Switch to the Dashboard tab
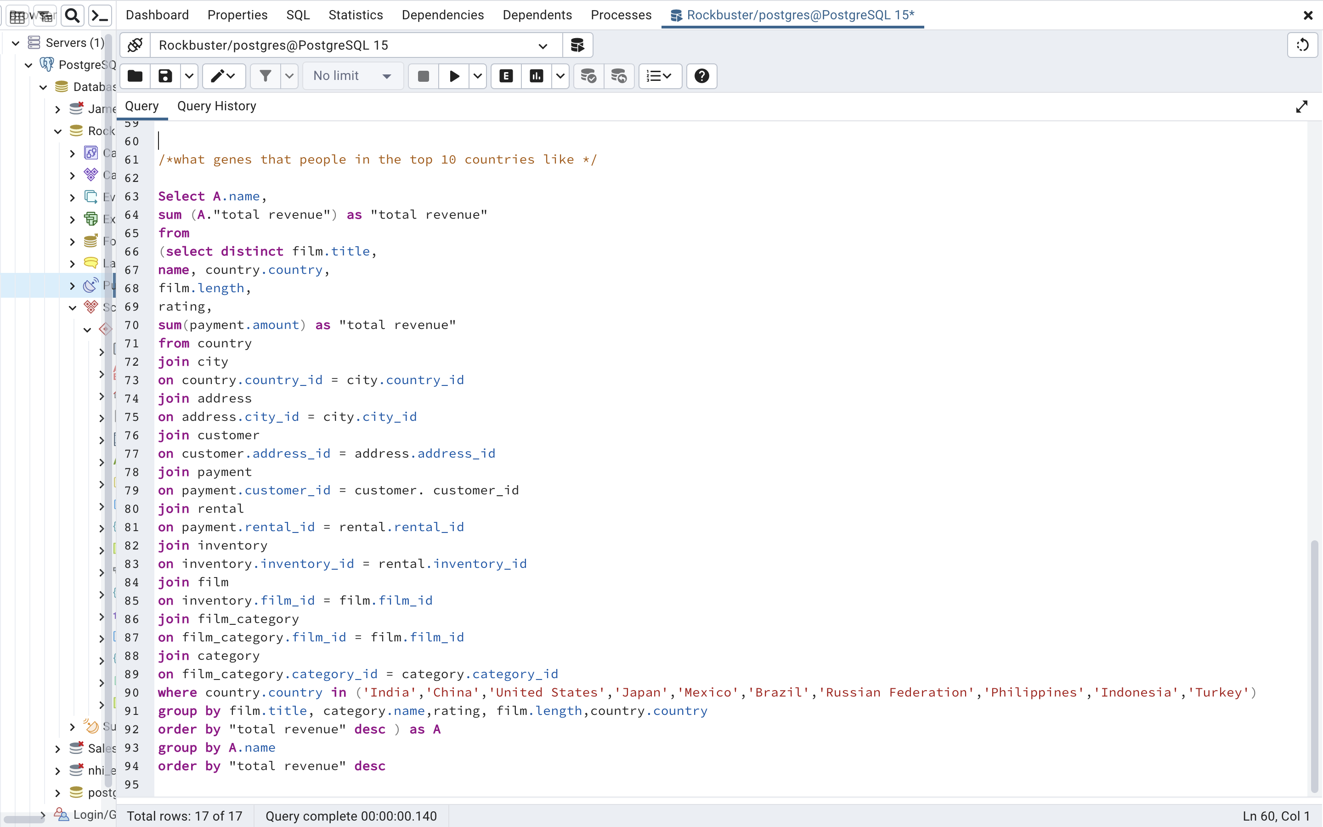 click(157, 15)
